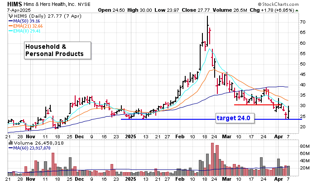
Task: Click the volume axis label 40M
Action: point(305,161)
